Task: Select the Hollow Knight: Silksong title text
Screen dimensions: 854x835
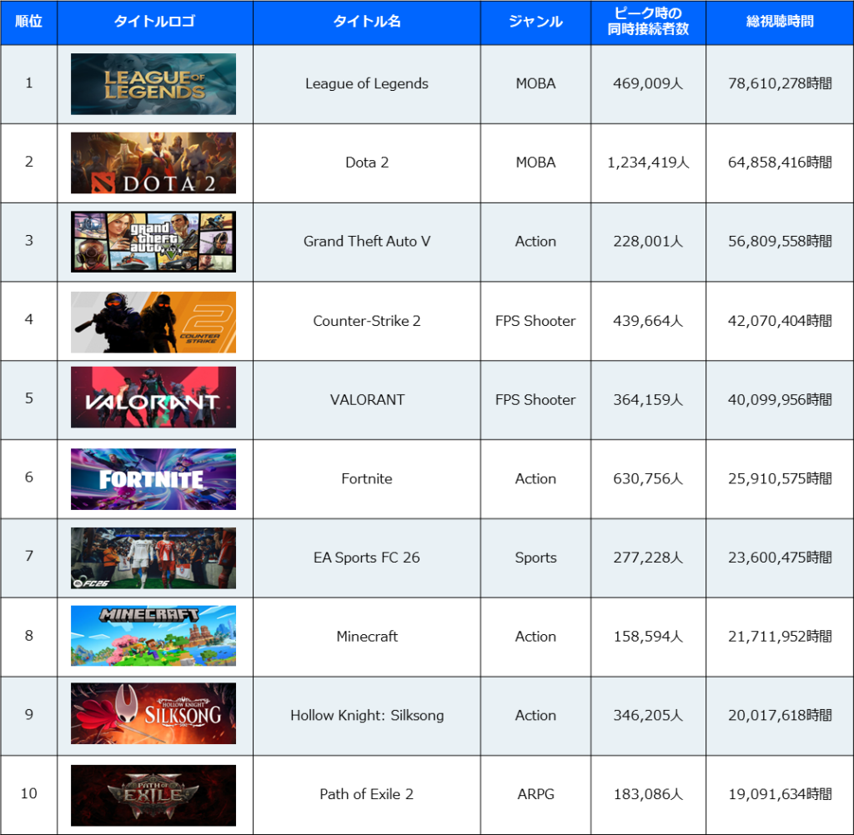Action: (367, 715)
